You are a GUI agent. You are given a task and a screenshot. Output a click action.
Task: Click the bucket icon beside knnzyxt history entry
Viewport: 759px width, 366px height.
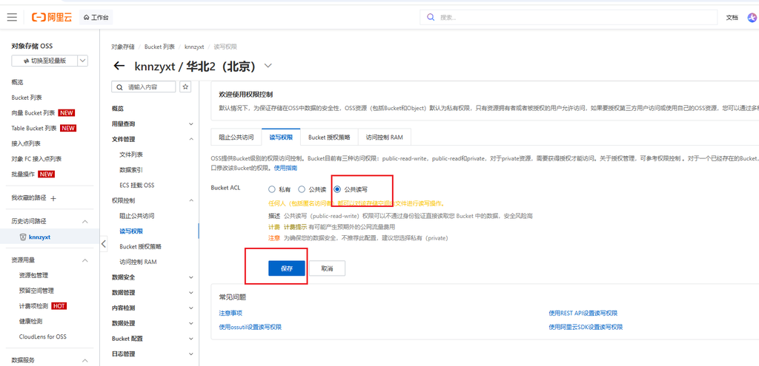pyautogui.click(x=22, y=237)
